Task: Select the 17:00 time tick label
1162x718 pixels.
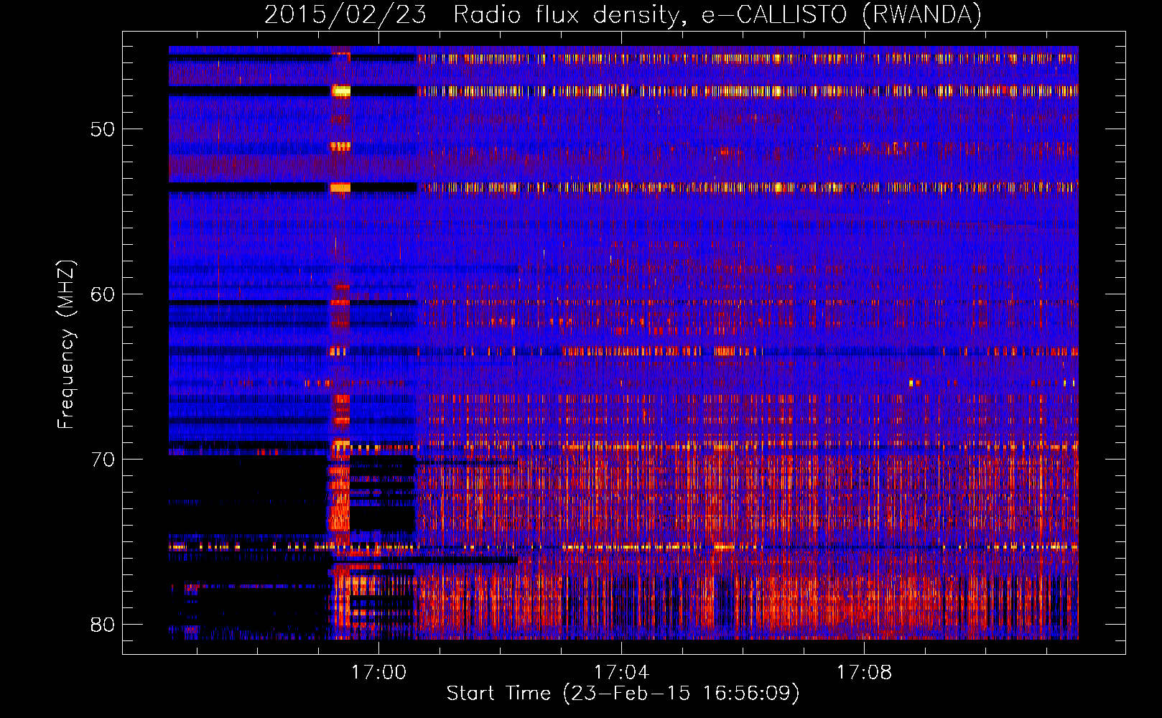Action: [378, 673]
